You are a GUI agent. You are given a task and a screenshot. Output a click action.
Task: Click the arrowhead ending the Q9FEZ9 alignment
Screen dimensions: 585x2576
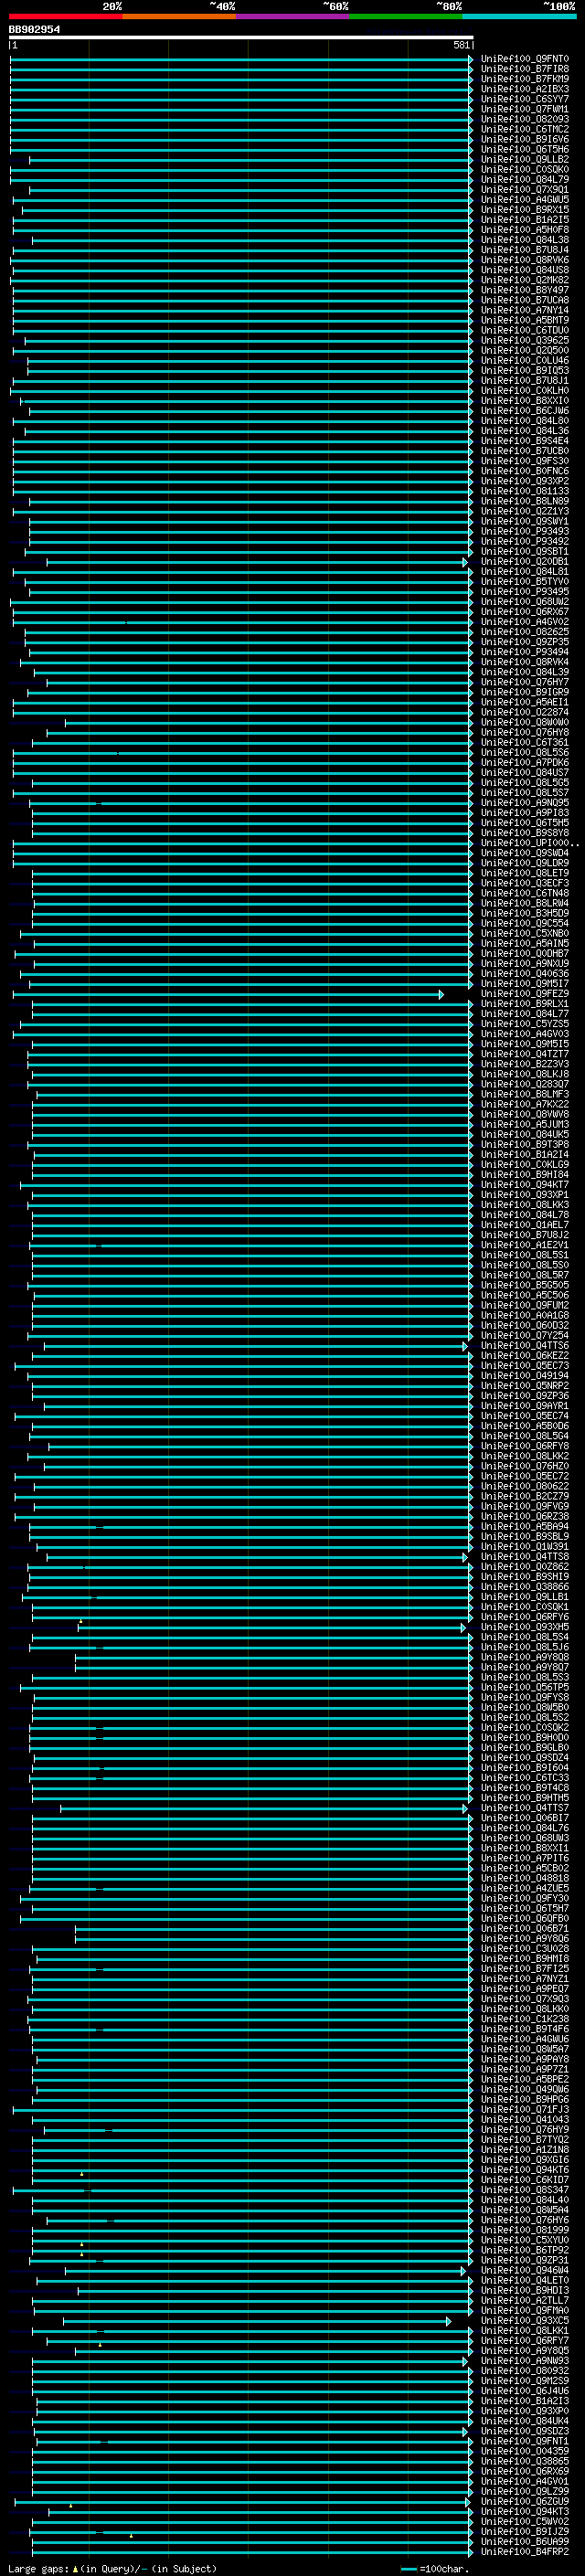click(441, 994)
